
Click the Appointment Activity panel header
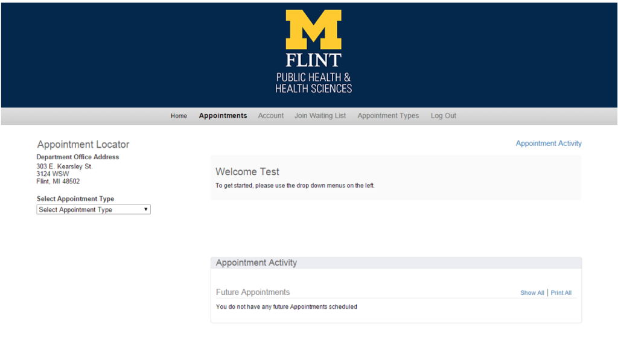[x=256, y=263]
